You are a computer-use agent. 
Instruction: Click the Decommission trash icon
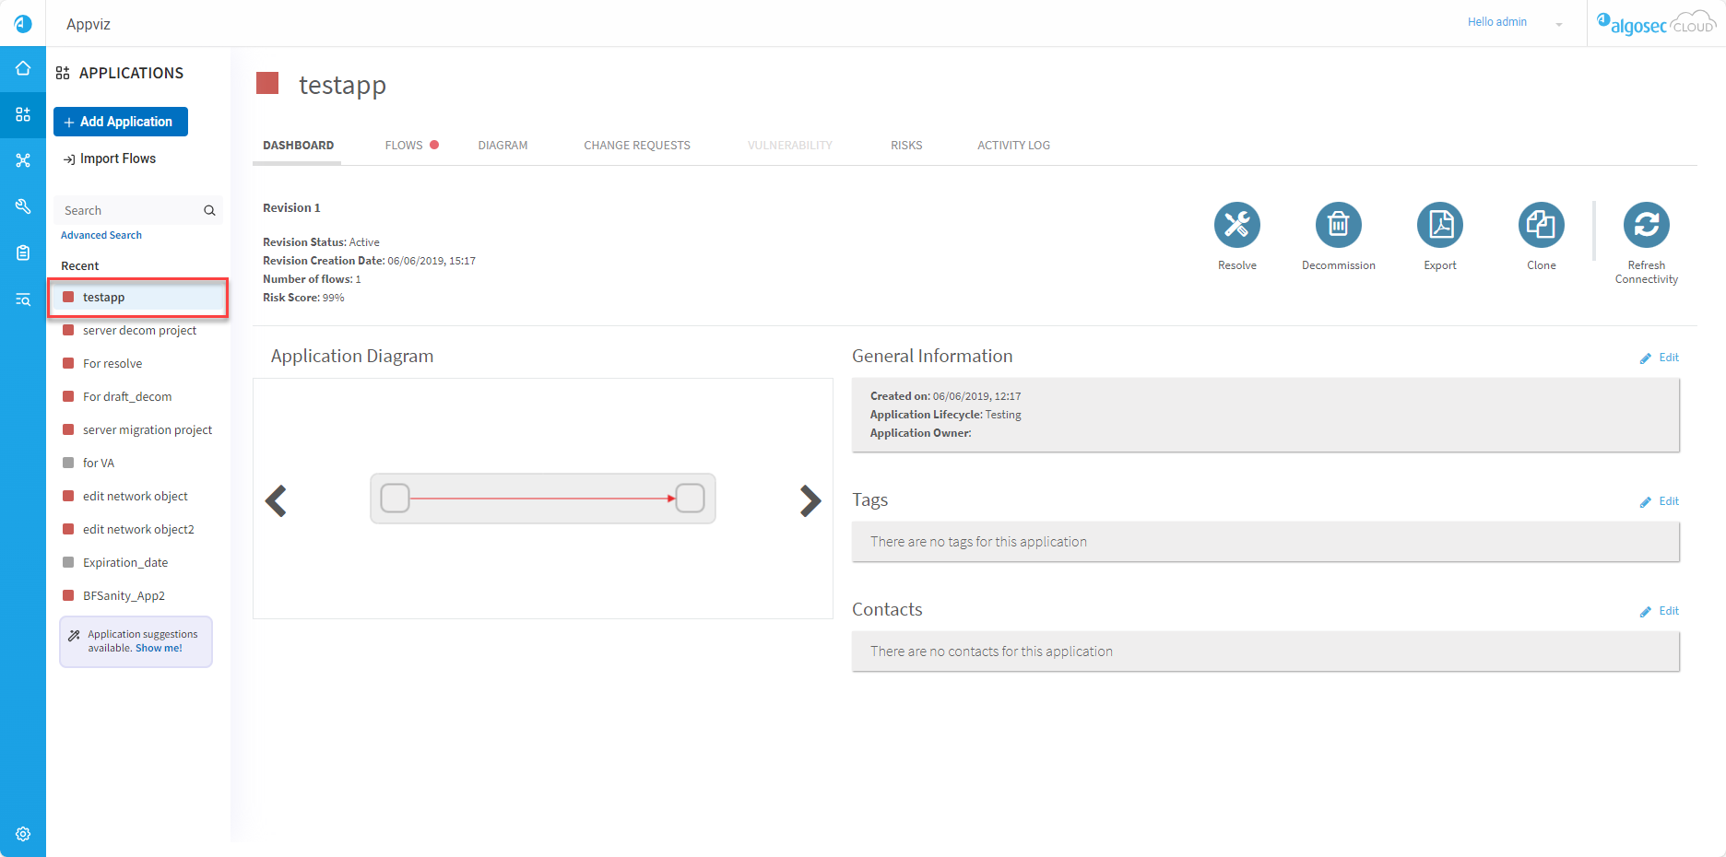(x=1338, y=225)
